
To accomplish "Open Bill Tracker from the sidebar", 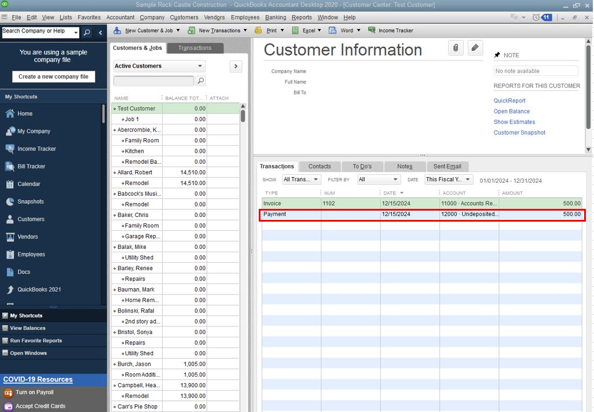I will point(31,167).
